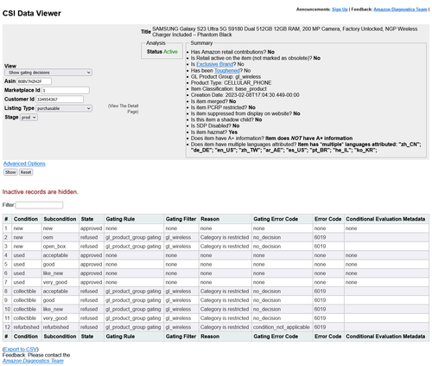Click 'no_decision' error code in row 11

(x=283, y=318)
